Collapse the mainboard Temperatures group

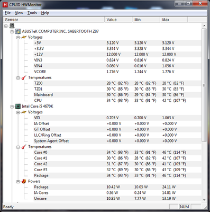[x=18, y=78]
